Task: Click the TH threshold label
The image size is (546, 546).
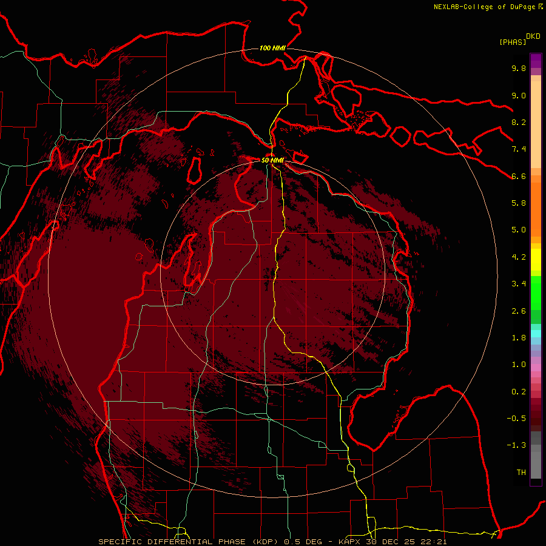Action: click(x=521, y=473)
